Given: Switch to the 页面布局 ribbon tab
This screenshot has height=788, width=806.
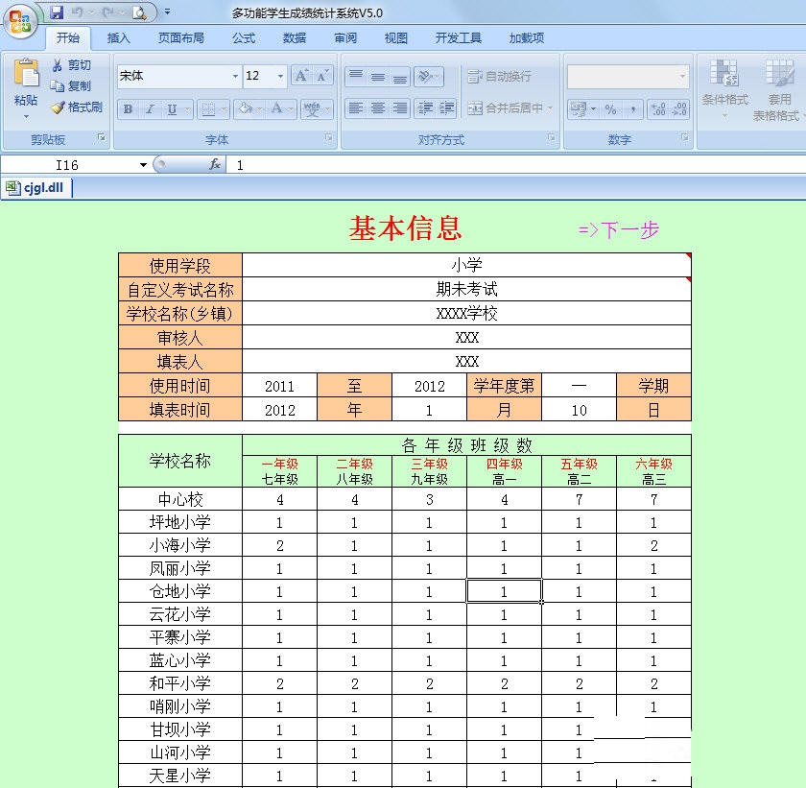Looking at the screenshot, I should 181,38.
